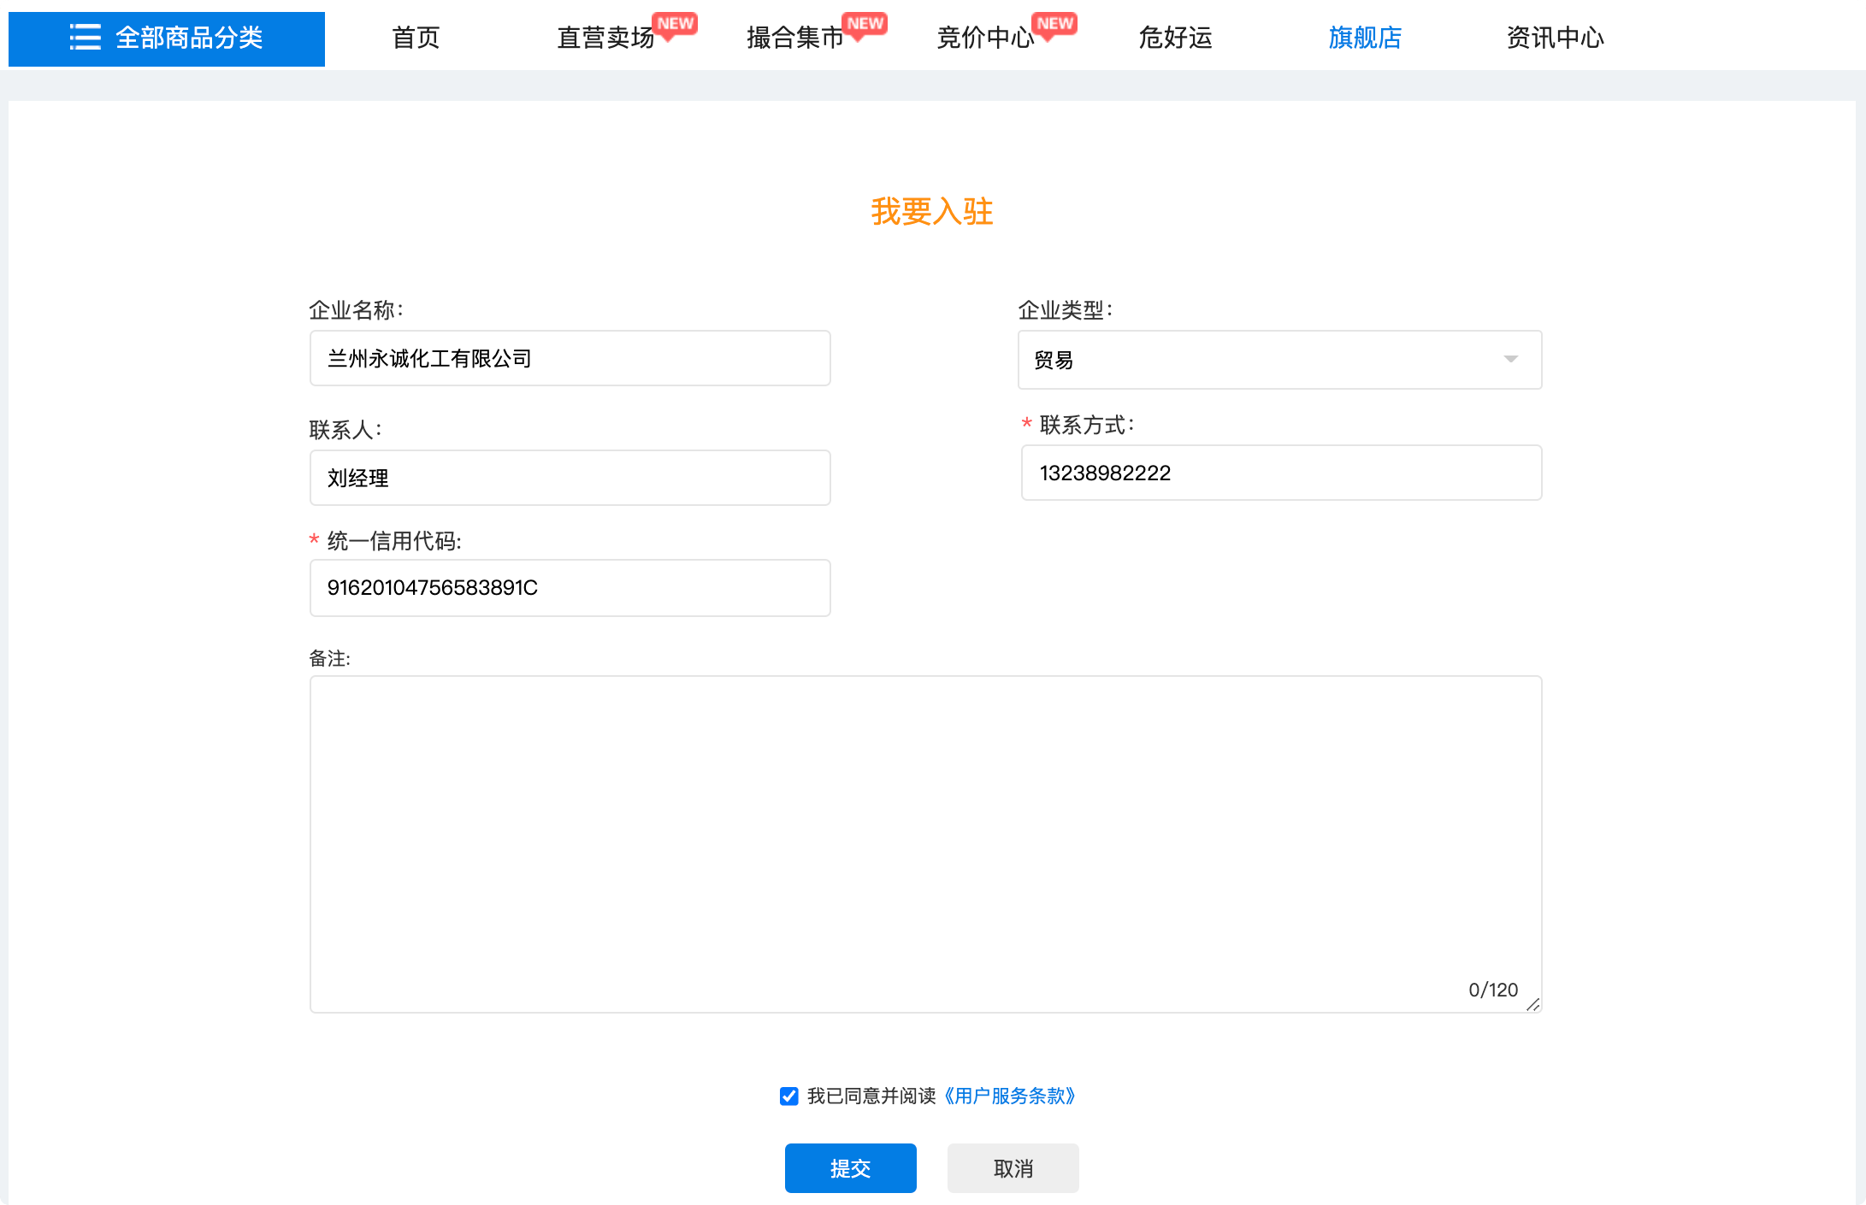Focus the 企业名称 input field
Screen dimensions: 1866x1205
570,358
